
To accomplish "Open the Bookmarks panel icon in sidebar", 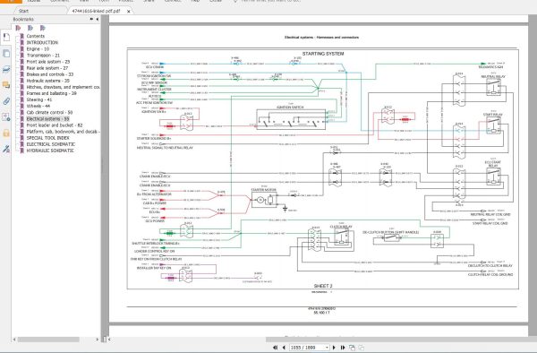I will coord(6,37).
